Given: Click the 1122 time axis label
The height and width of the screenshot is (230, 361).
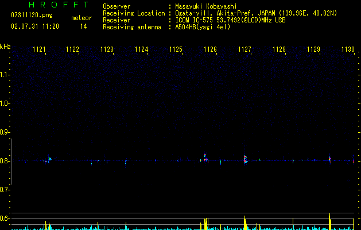Looking at the screenshot, I should (72, 49).
